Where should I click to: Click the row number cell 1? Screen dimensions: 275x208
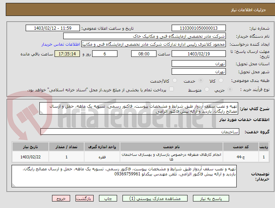pyautogui.click(x=264, y=157)
